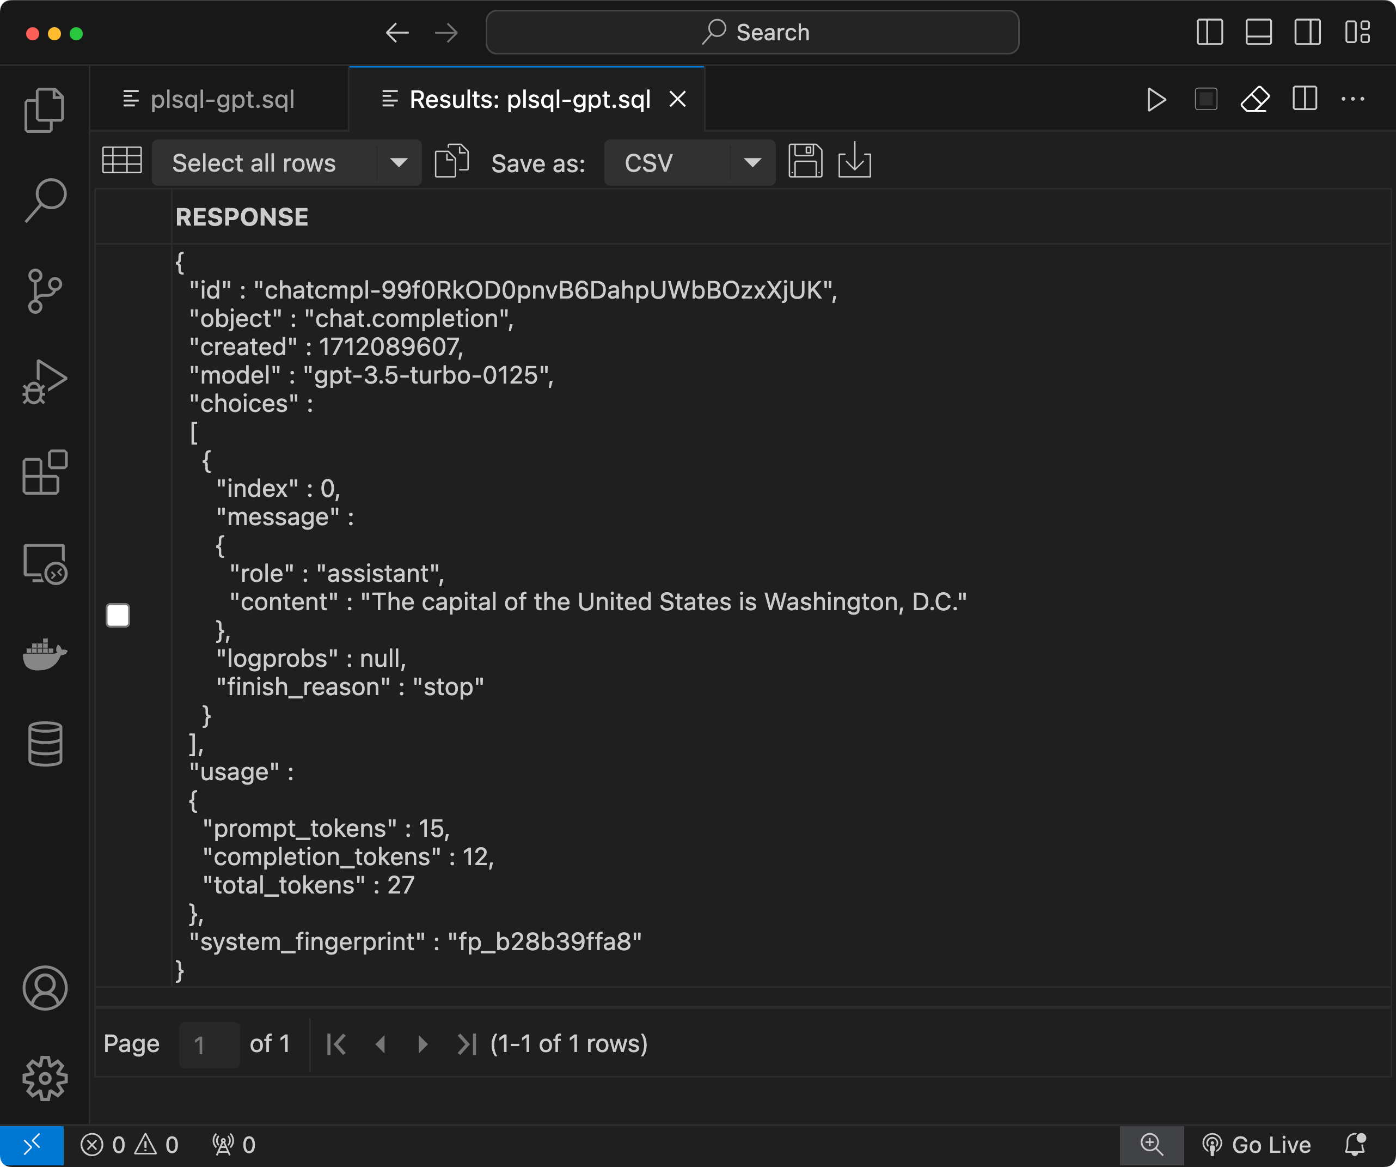1396x1167 pixels.
Task: Expand the Select all rows dropdown
Action: click(399, 163)
